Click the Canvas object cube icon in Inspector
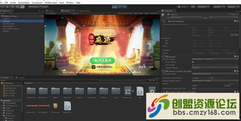241x121 pixels. click(163, 15)
